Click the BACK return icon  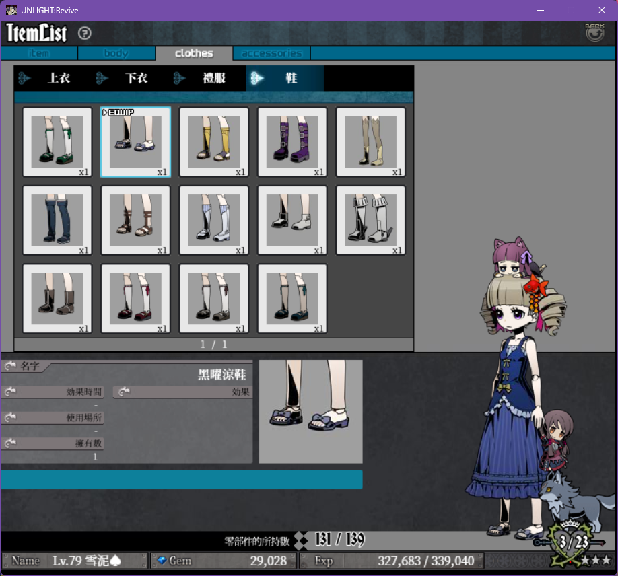(594, 32)
